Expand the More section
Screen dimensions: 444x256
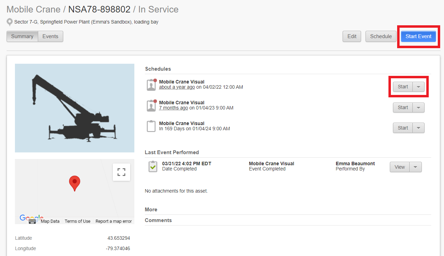click(x=151, y=210)
